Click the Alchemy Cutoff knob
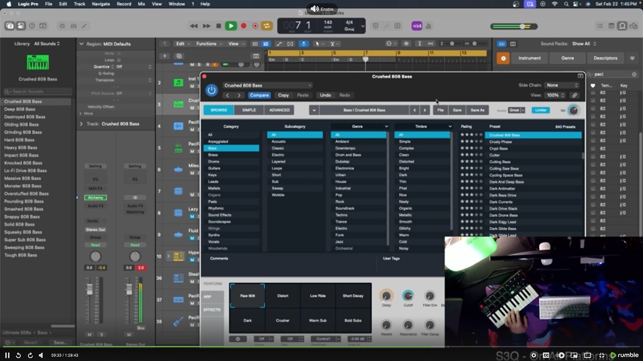Screen dimensions: 643x361 tap(408, 296)
